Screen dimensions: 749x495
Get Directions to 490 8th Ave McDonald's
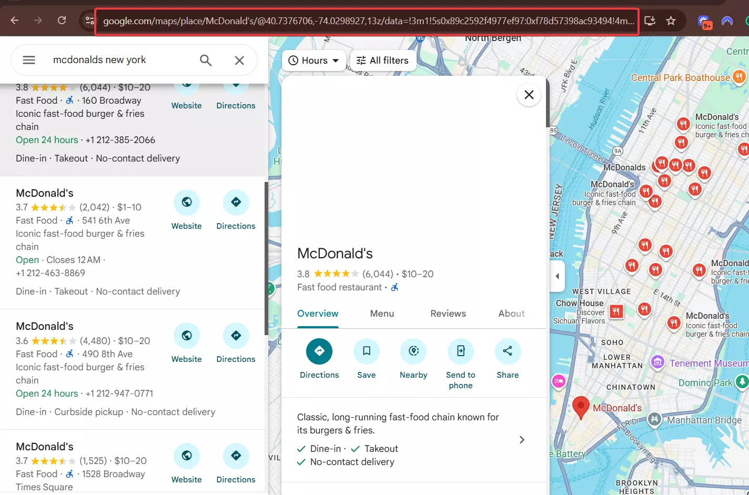[x=236, y=336]
